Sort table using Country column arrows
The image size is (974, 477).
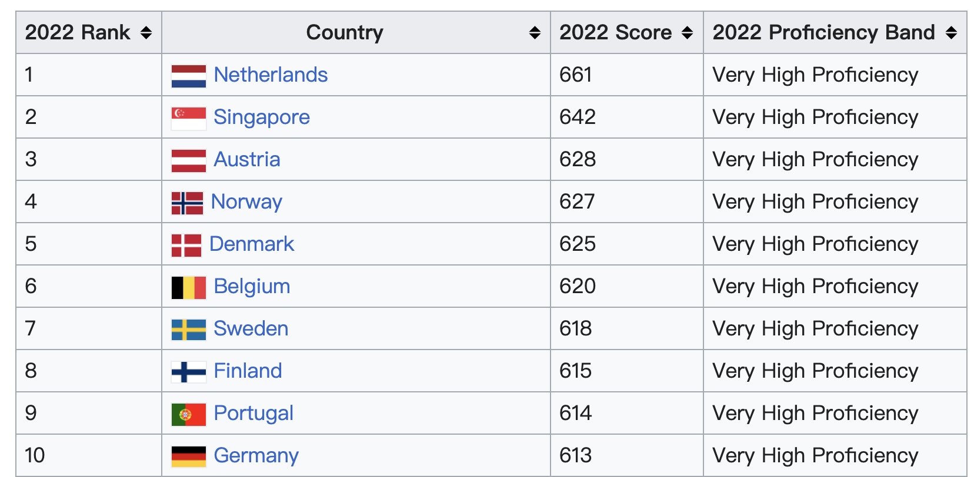(535, 33)
